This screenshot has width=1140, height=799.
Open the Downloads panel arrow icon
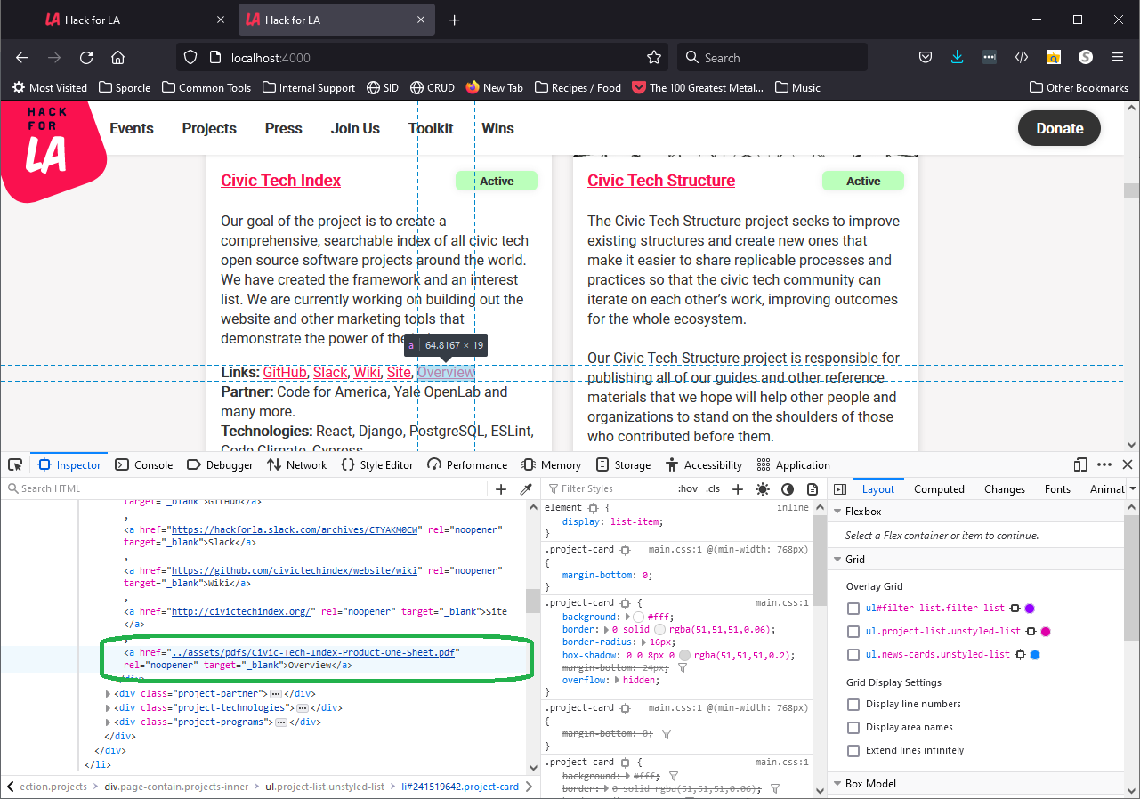tap(958, 57)
